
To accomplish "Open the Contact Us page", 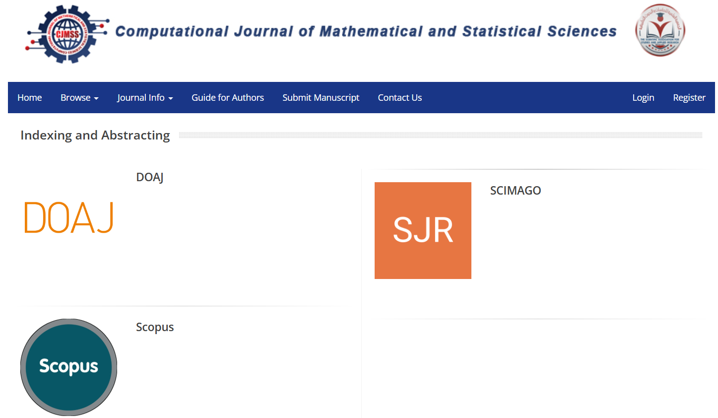I will pos(400,98).
